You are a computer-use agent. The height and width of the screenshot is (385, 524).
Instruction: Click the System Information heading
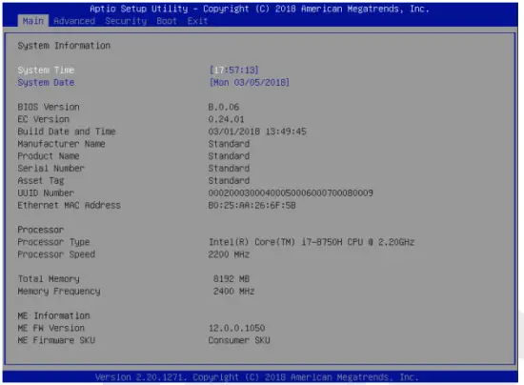click(x=64, y=46)
